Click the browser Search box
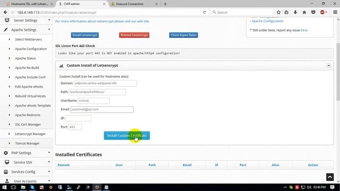The image size is (340, 191). [242, 12]
